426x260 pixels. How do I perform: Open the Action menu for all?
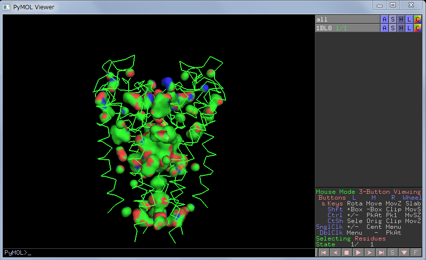point(385,19)
